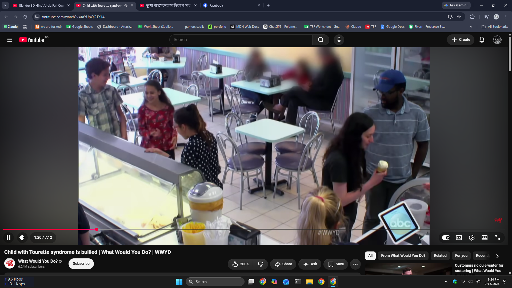The image size is (512, 288).
Task: Start voice search with microphone
Action: [339, 40]
